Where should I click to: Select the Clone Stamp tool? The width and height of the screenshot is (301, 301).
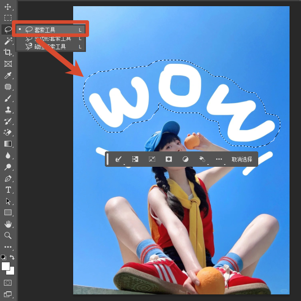[x=7, y=110]
